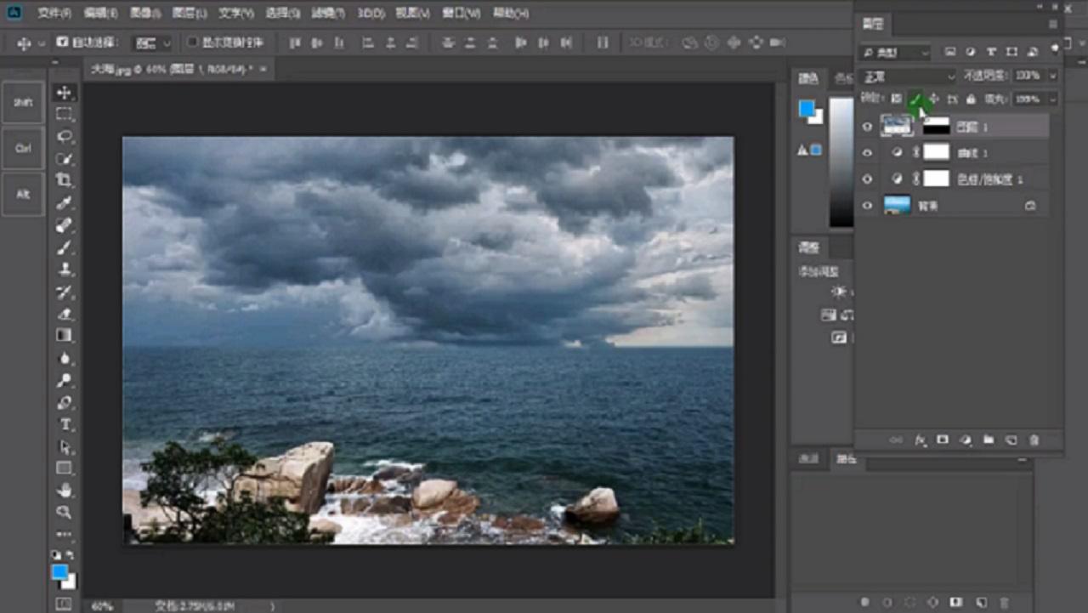
Task: Expand the opacity 不透明度 dropdown arrow
Action: tap(1053, 77)
